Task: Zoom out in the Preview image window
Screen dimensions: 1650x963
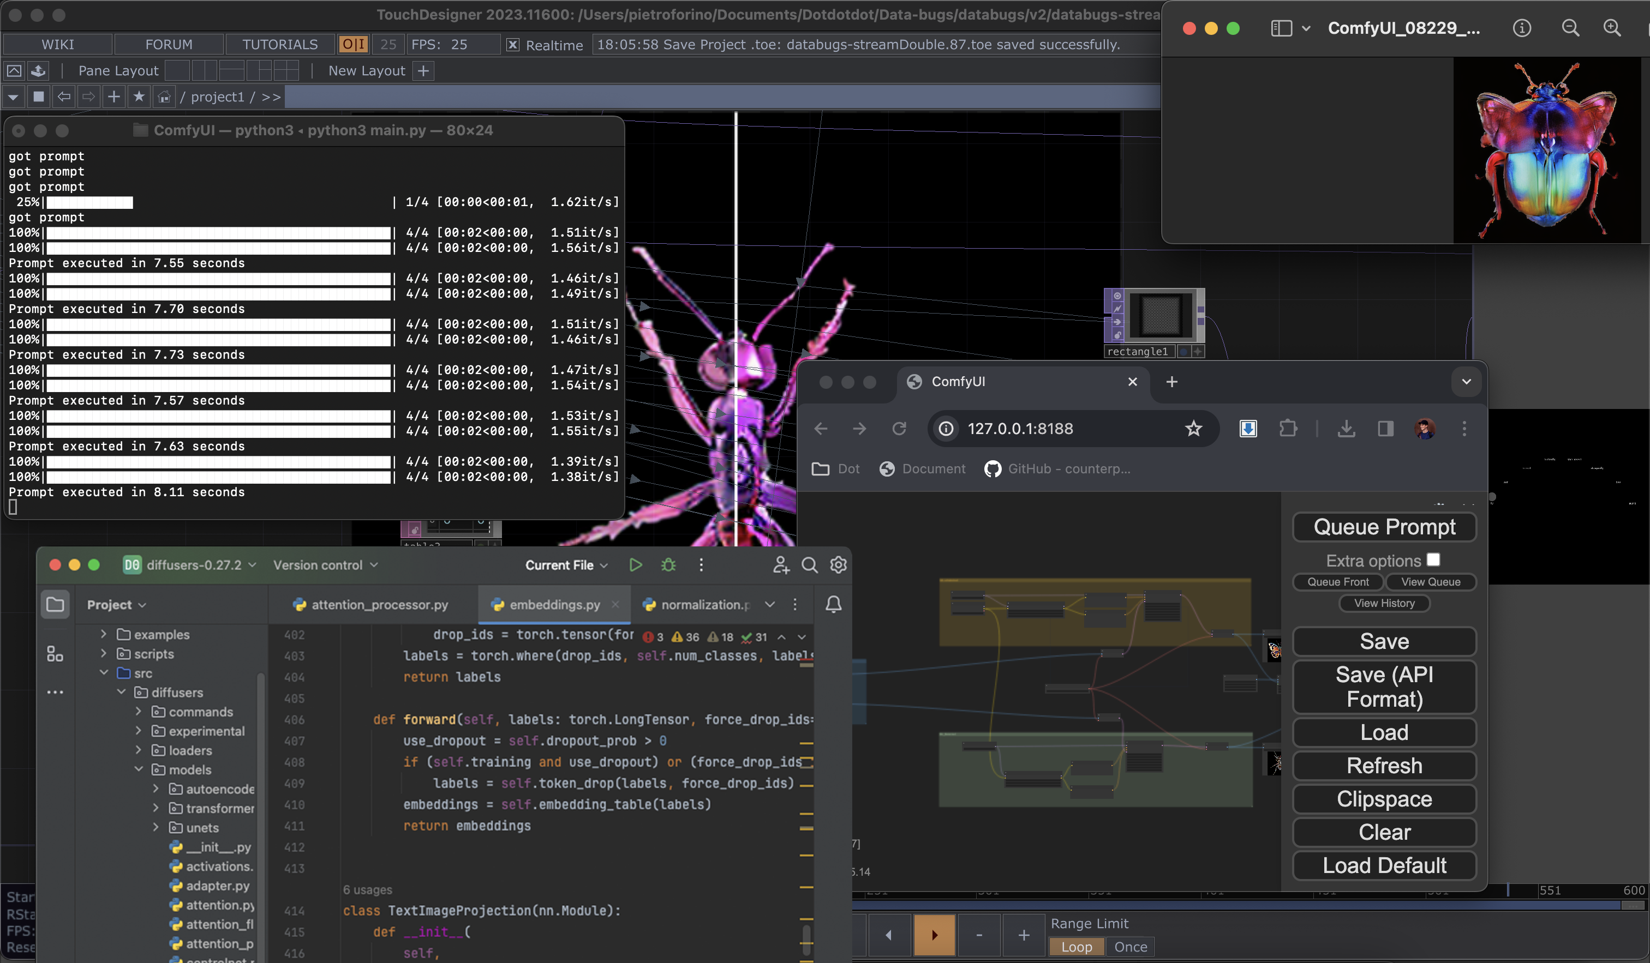Action: pyautogui.click(x=1570, y=28)
